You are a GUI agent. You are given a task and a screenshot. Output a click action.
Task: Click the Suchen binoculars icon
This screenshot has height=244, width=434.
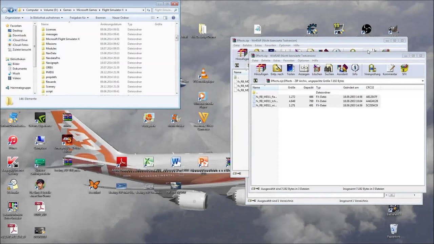(329, 69)
